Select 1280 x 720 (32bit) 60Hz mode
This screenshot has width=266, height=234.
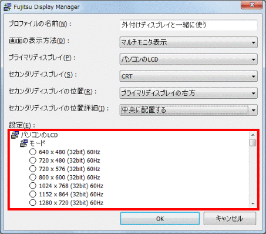[33, 203]
